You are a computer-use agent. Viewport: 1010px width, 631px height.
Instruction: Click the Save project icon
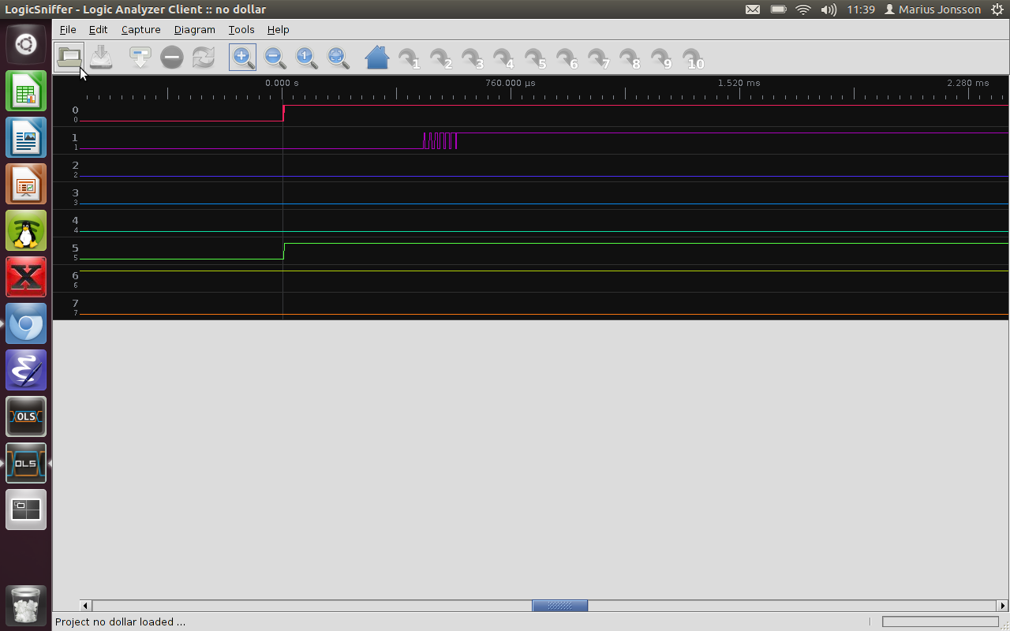101,58
